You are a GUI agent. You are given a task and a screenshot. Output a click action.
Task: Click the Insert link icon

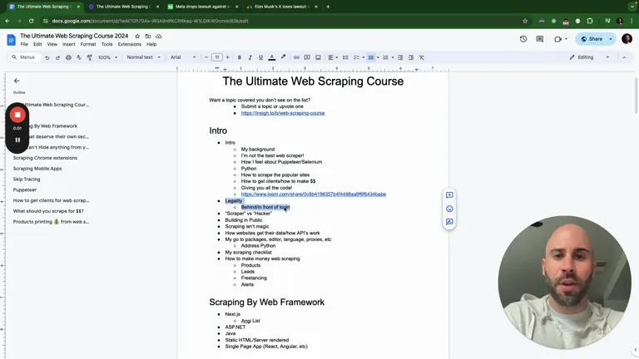296,57
